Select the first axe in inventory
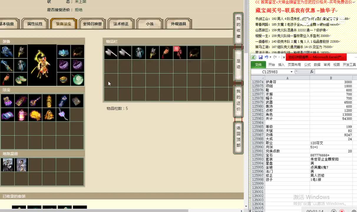 click(111, 52)
